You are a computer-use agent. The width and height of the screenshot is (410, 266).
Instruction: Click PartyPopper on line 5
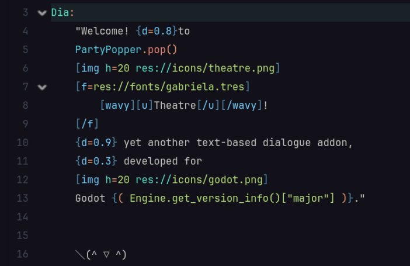[x=108, y=50]
